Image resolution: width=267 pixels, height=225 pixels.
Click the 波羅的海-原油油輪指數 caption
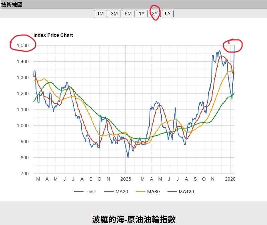[x=133, y=219]
